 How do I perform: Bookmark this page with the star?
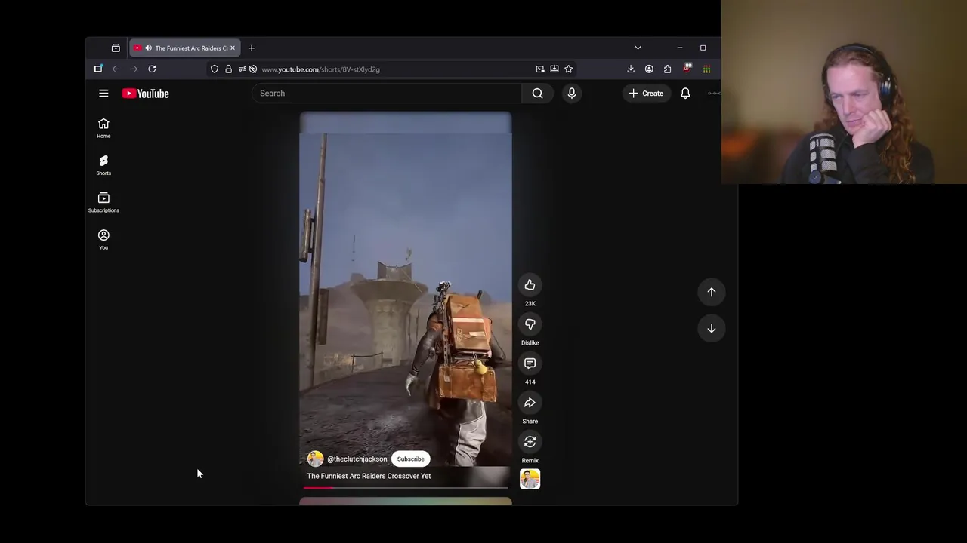click(x=569, y=69)
